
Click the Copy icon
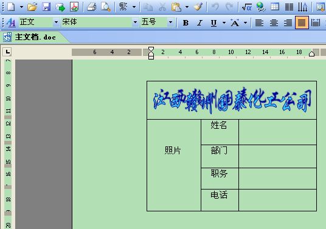(148, 7)
